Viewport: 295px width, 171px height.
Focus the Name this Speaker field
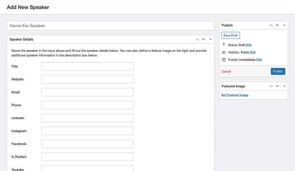point(110,26)
